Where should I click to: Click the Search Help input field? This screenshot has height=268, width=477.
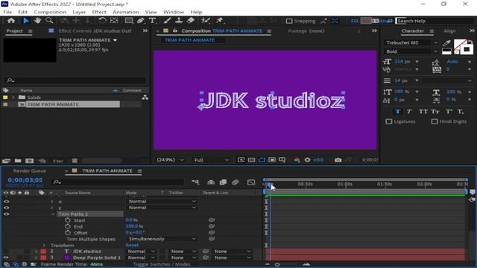[x=435, y=21]
